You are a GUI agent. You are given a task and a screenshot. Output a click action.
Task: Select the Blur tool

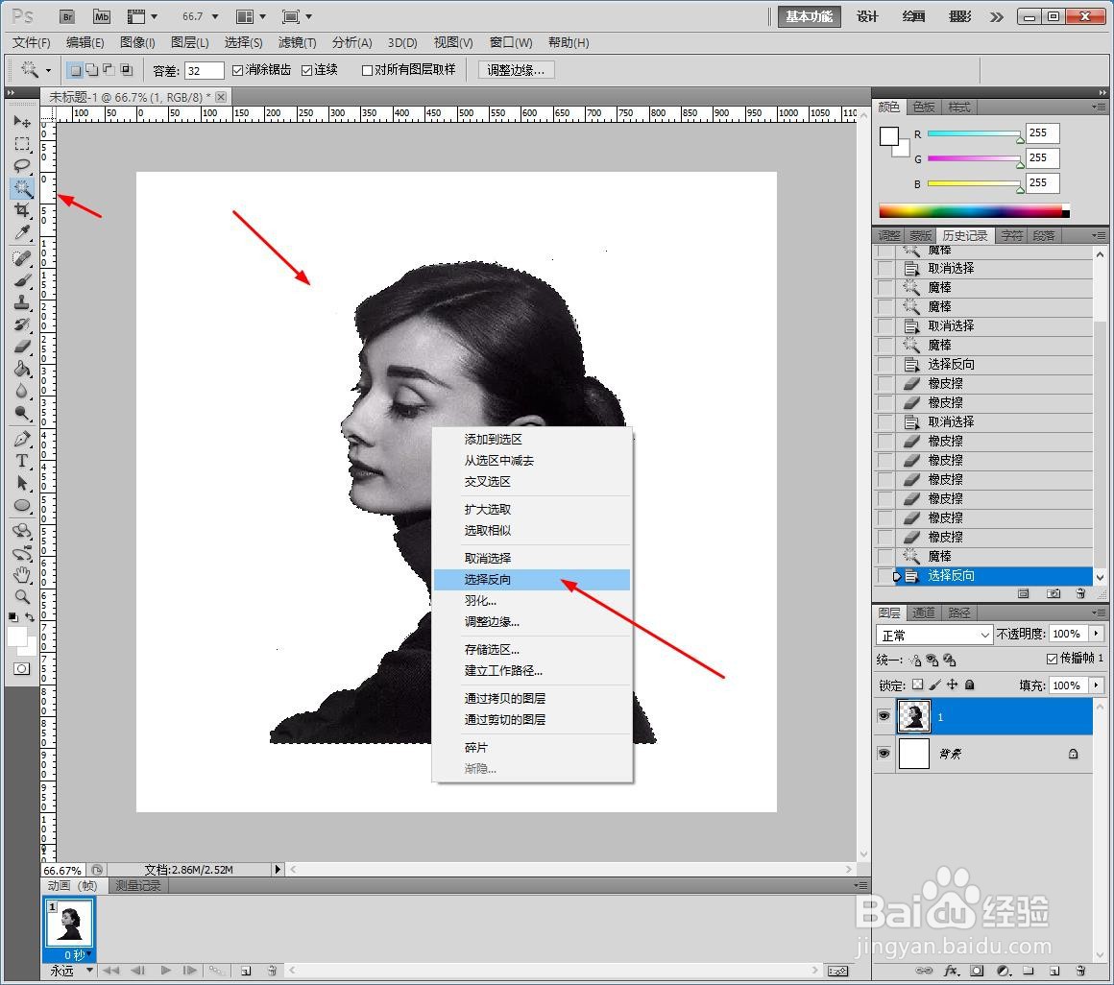point(22,392)
